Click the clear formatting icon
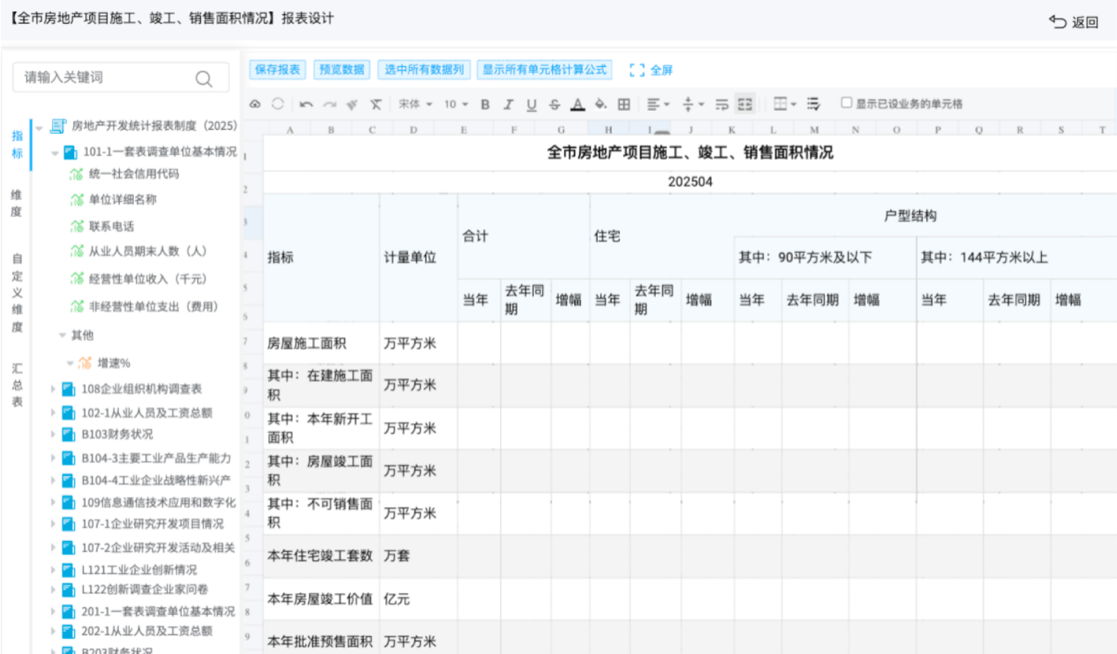The height and width of the screenshot is (654, 1117). point(377,104)
